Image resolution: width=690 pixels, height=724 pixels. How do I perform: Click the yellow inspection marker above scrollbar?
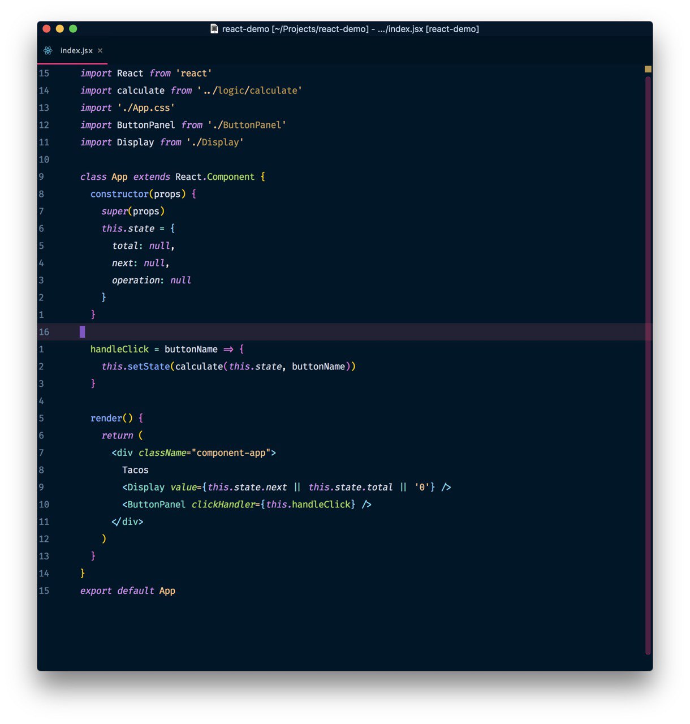[648, 69]
